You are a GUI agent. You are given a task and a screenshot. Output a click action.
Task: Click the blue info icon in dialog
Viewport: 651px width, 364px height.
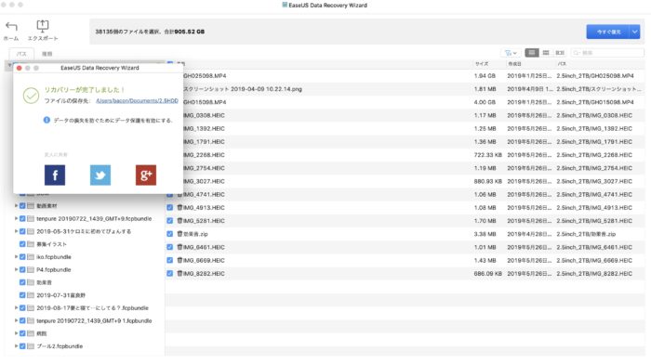click(46, 120)
